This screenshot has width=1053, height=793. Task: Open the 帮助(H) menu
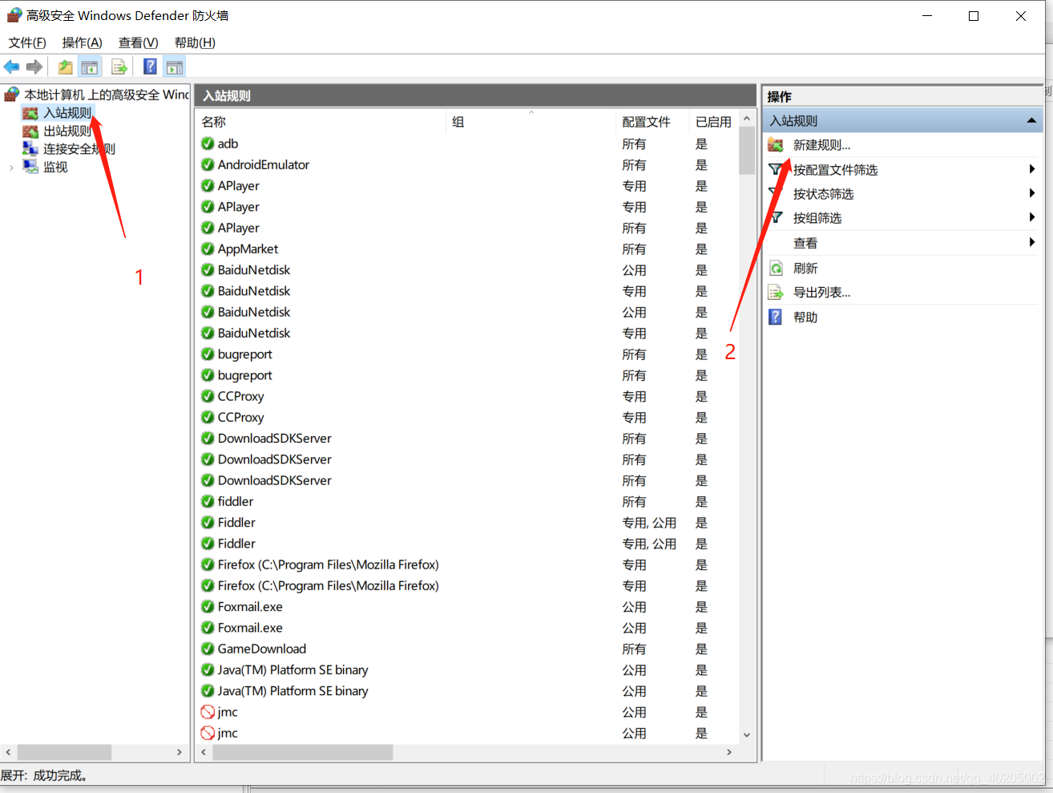195,42
